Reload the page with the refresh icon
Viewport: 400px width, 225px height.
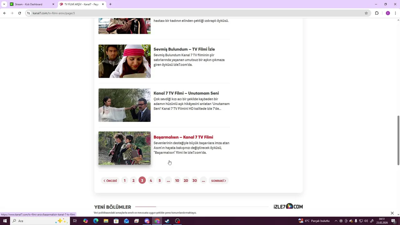19,13
